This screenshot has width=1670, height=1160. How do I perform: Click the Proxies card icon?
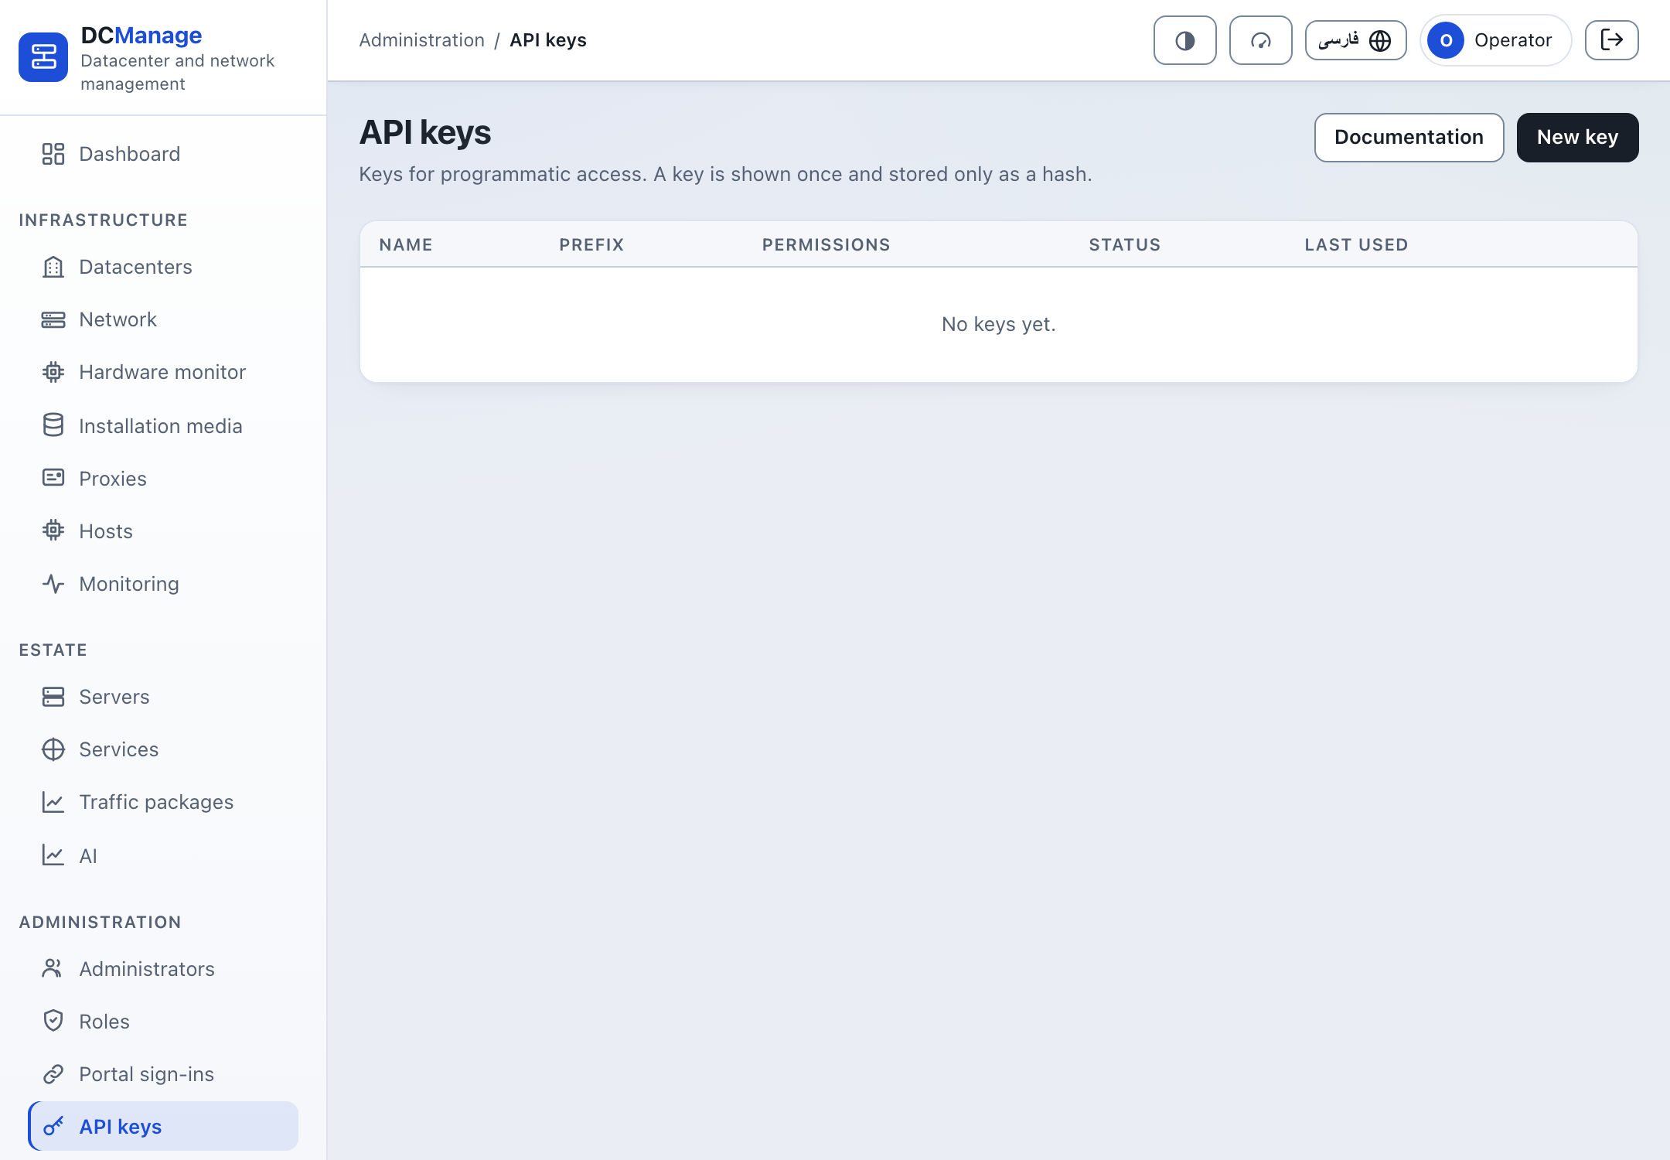[x=53, y=477]
